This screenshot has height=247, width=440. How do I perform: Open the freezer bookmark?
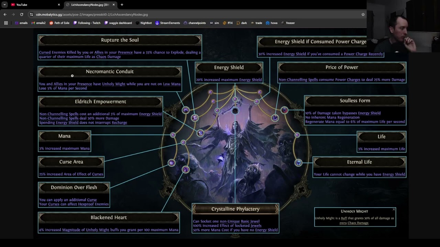288,23
